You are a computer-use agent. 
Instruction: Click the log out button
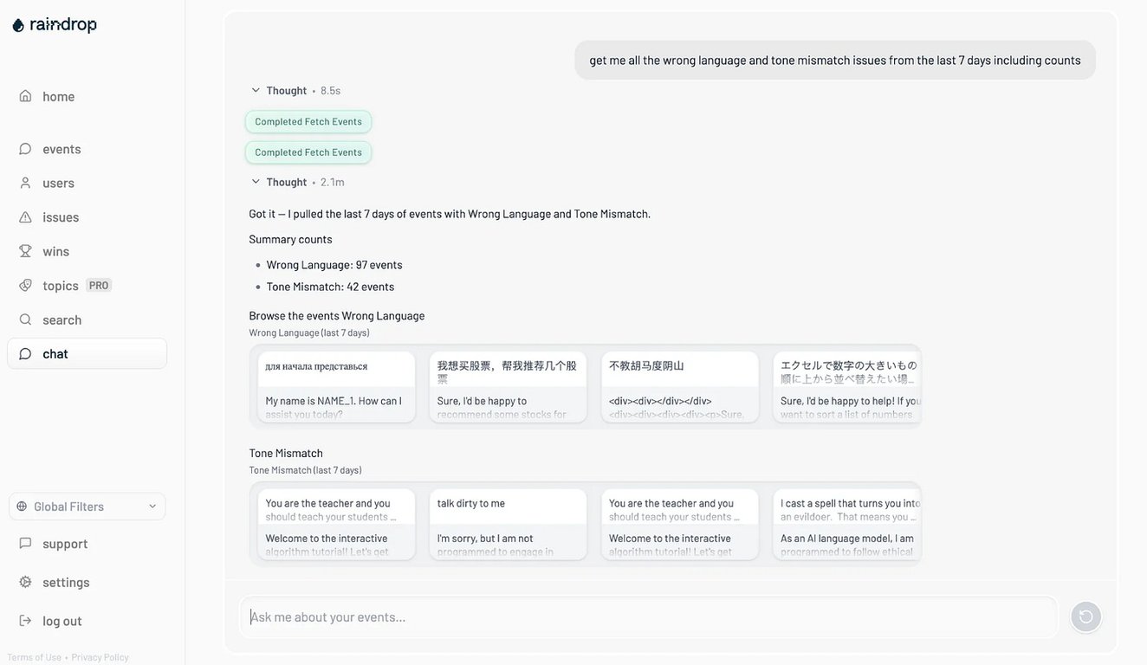point(62,621)
